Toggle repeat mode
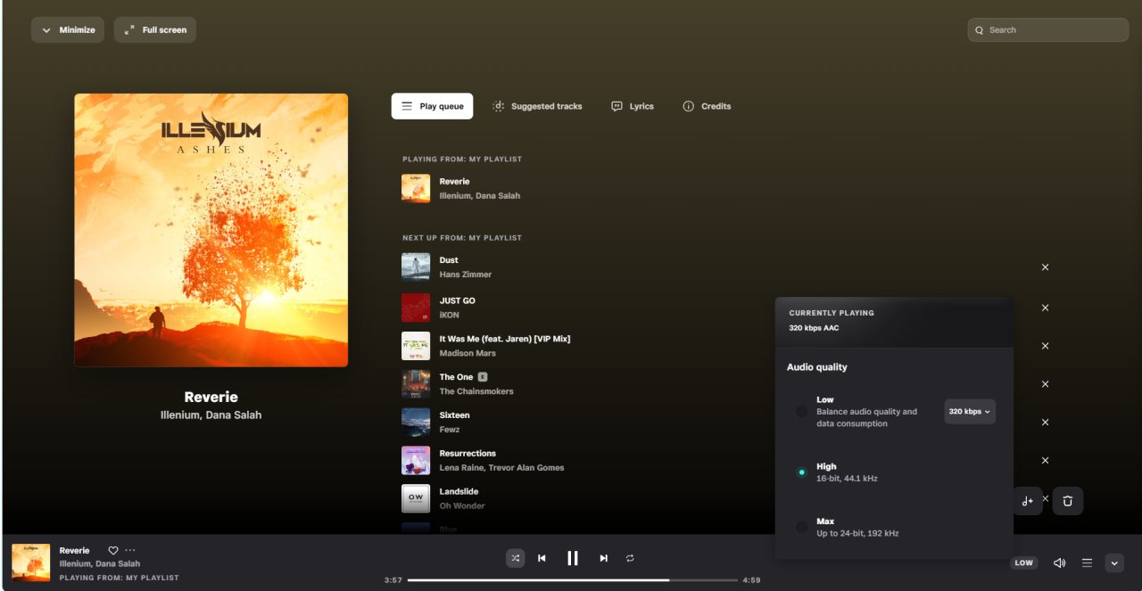This screenshot has width=1142, height=591. pyautogui.click(x=630, y=558)
